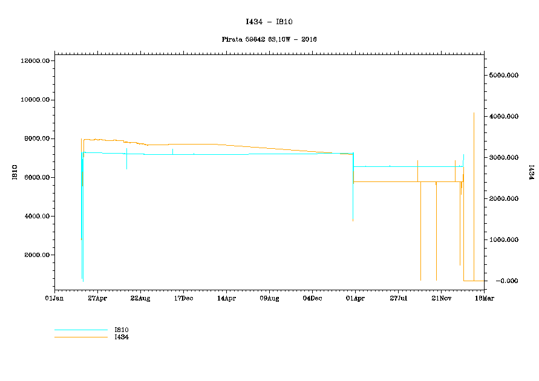Select the I434 legend text label
This screenshot has height=381, width=539.
[x=121, y=337]
